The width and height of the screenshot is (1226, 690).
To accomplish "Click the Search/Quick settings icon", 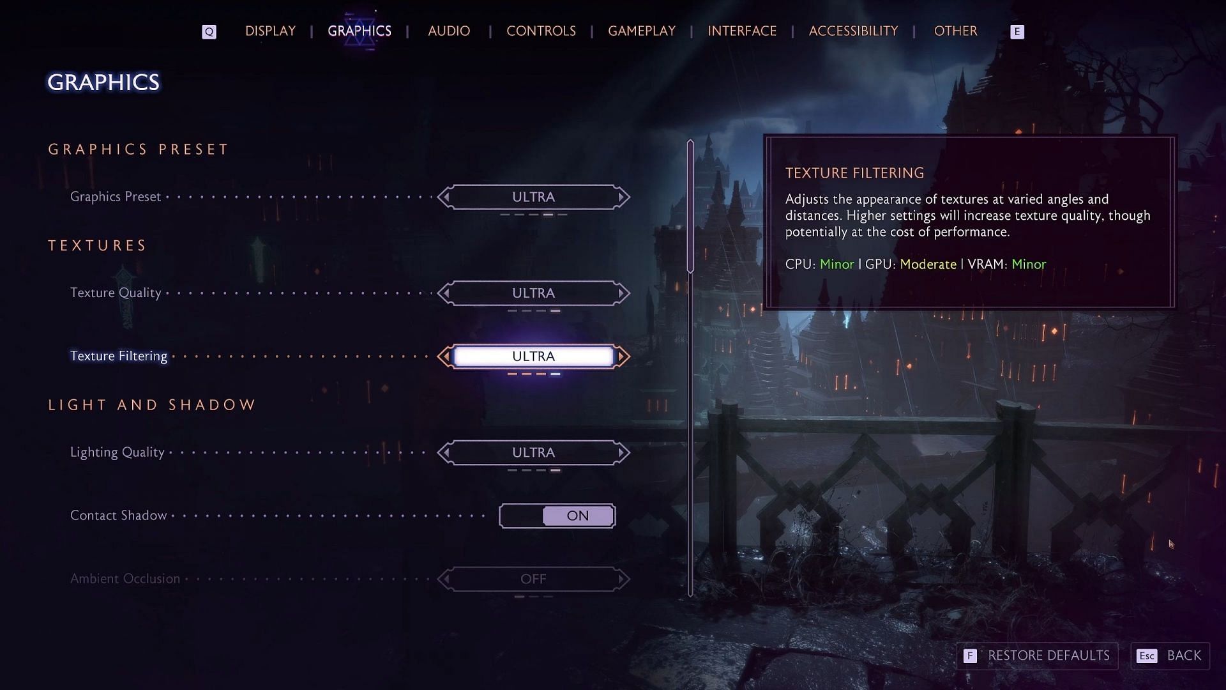I will pos(208,31).
